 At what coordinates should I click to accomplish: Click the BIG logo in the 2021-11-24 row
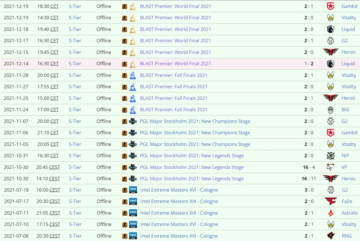click(x=330, y=110)
